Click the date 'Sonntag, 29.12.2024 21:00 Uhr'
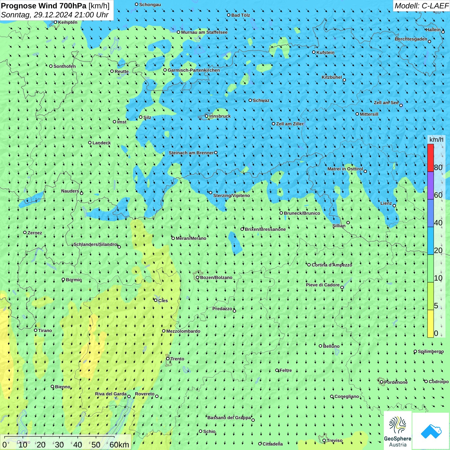Image resolution: width=450 pixels, height=450 pixels. (x=55, y=15)
